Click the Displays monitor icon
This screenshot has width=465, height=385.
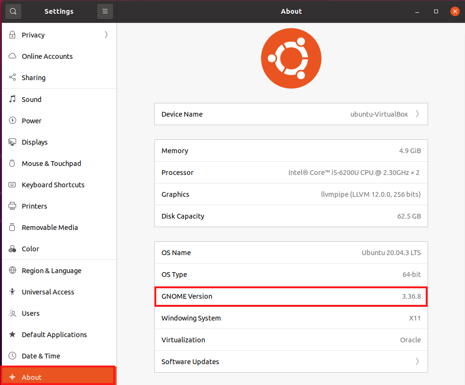click(x=12, y=142)
